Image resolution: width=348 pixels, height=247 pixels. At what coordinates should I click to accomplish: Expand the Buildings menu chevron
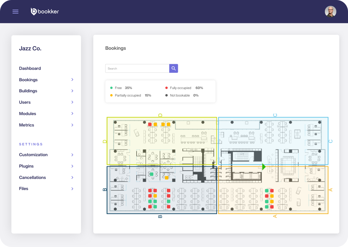72,91
